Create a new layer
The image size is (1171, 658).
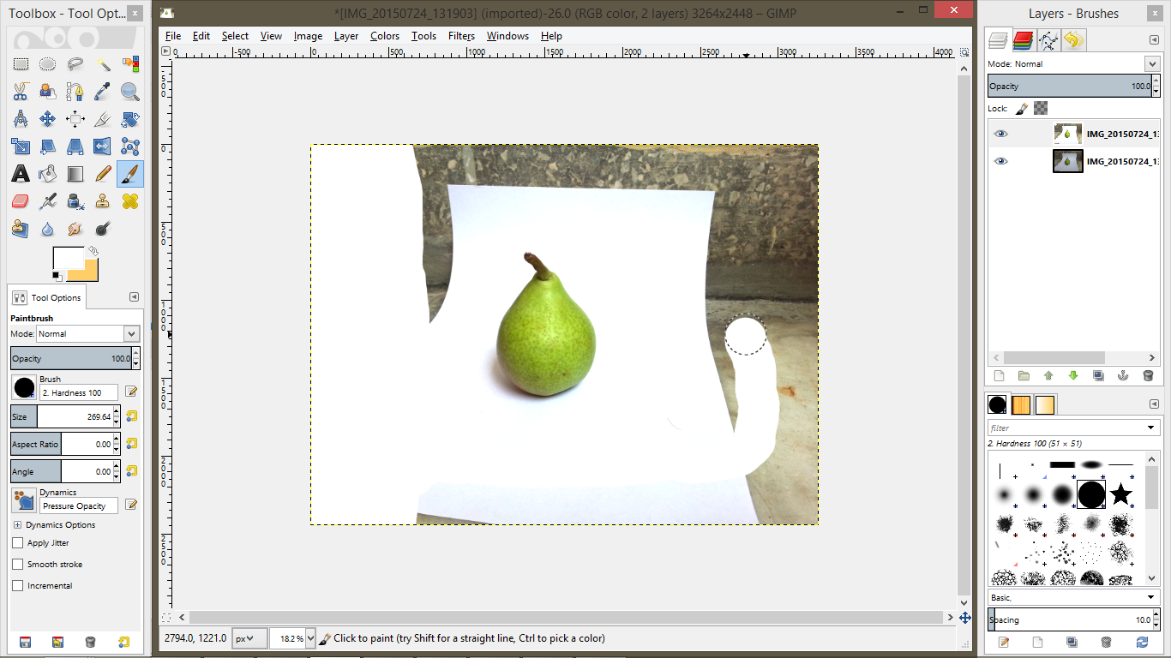click(999, 375)
